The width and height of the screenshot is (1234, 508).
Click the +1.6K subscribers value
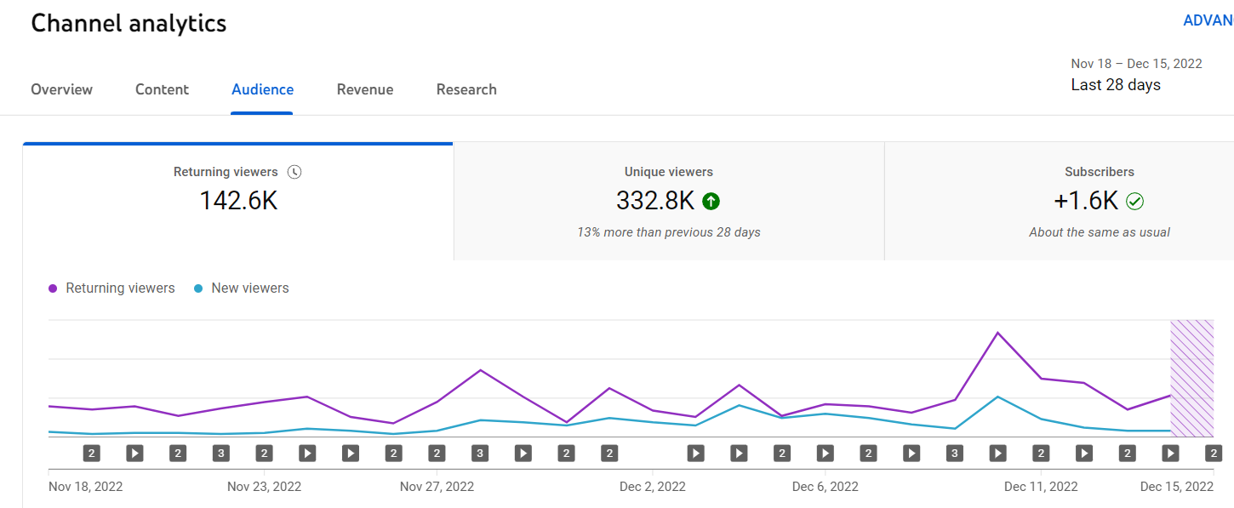pos(1086,201)
